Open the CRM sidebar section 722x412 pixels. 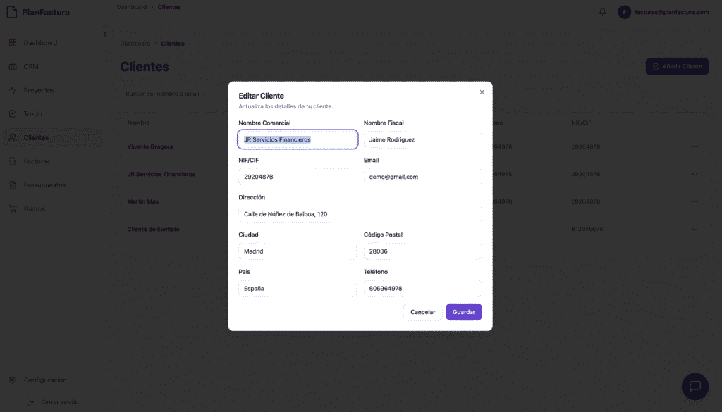coord(31,67)
